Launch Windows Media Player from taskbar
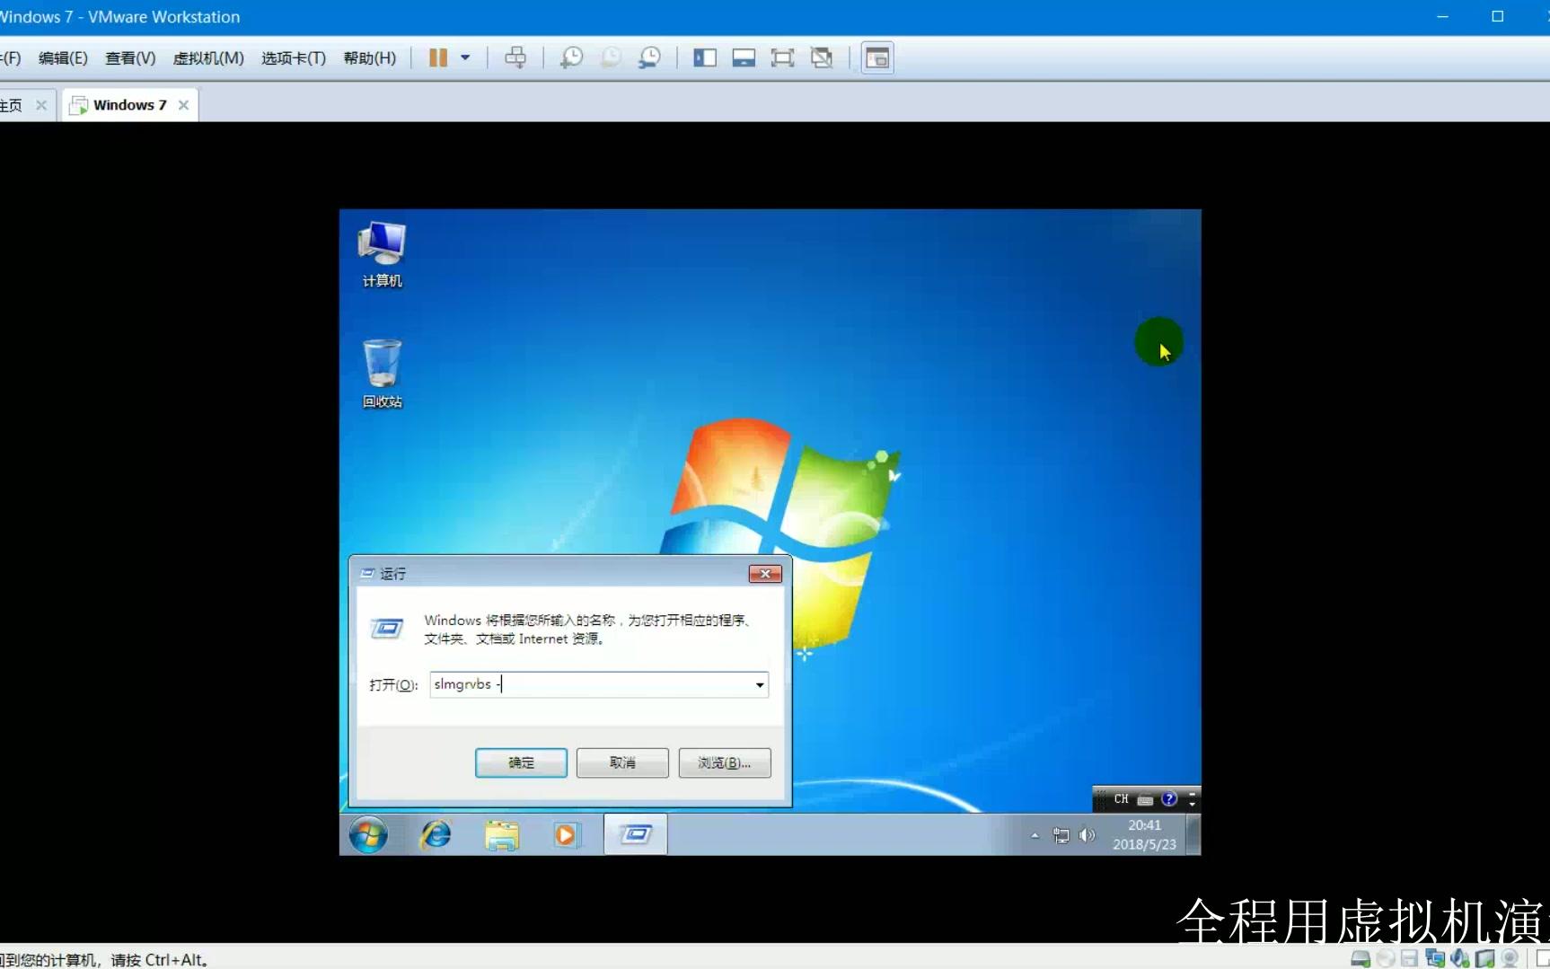 point(567,834)
